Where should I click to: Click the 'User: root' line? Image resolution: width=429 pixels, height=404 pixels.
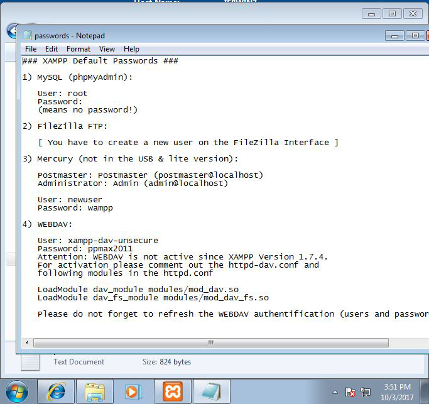pos(62,94)
